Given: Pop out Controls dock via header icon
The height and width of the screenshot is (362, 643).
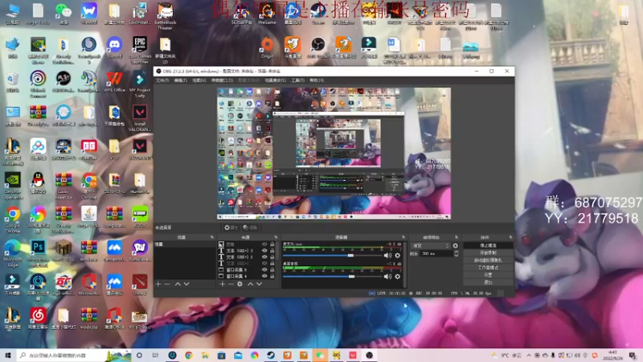Looking at the screenshot, I should click(510, 237).
